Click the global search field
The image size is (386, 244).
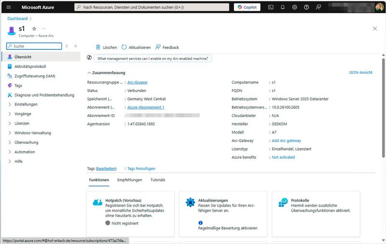(x=152, y=7)
